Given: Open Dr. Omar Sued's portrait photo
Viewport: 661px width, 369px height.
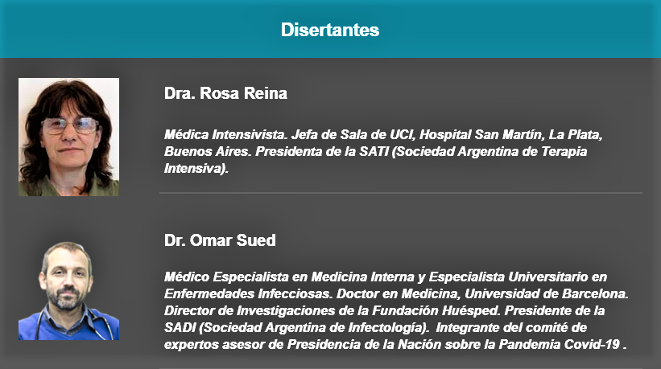Looking at the screenshot, I should [x=68, y=291].
